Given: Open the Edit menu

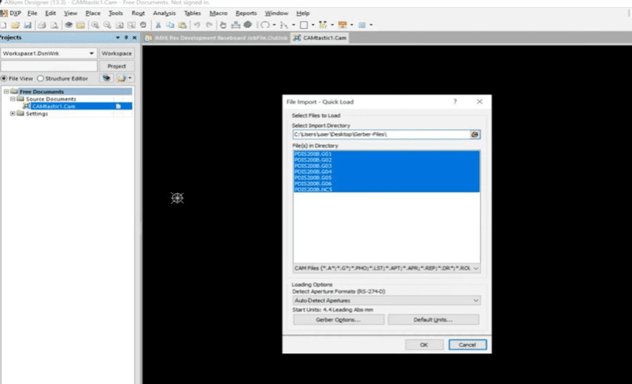Looking at the screenshot, I should (50, 14).
